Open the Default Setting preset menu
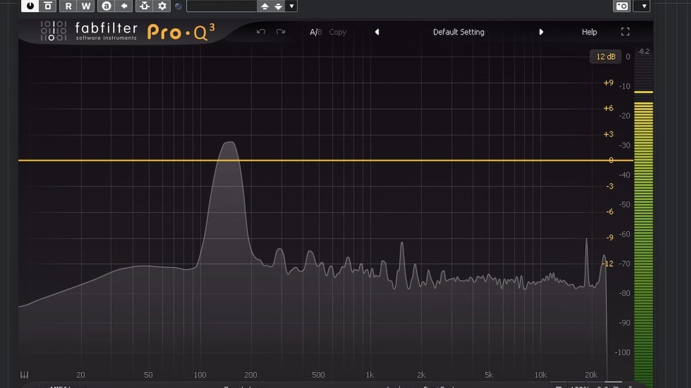Viewport: 691px width, 388px height. [x=459, y=32]
